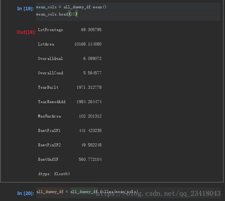Select the value 10168.114080
Viewport: 225px width, 201px height.
pos(88,44)
